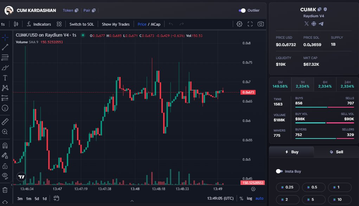Select the 0.25 SOL buy amount
The width and height of the screenshot is (359, 206).
(x=288, y=187)
